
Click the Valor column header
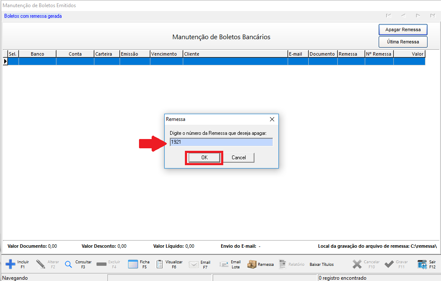[409, 54]
